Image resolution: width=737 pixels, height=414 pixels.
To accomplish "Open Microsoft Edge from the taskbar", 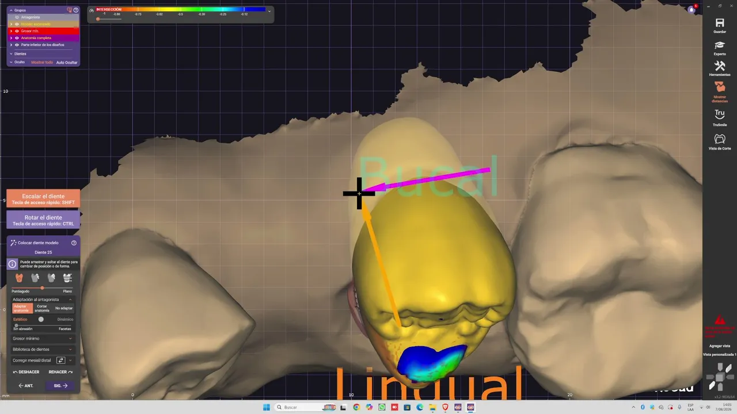I will [420, 407].
